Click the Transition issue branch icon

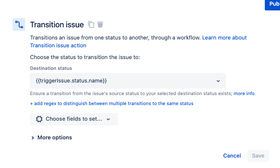[19, 24]
